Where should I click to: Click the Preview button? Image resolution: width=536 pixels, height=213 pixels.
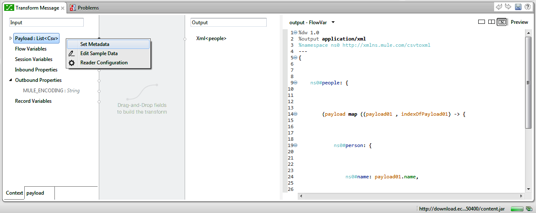519,22
